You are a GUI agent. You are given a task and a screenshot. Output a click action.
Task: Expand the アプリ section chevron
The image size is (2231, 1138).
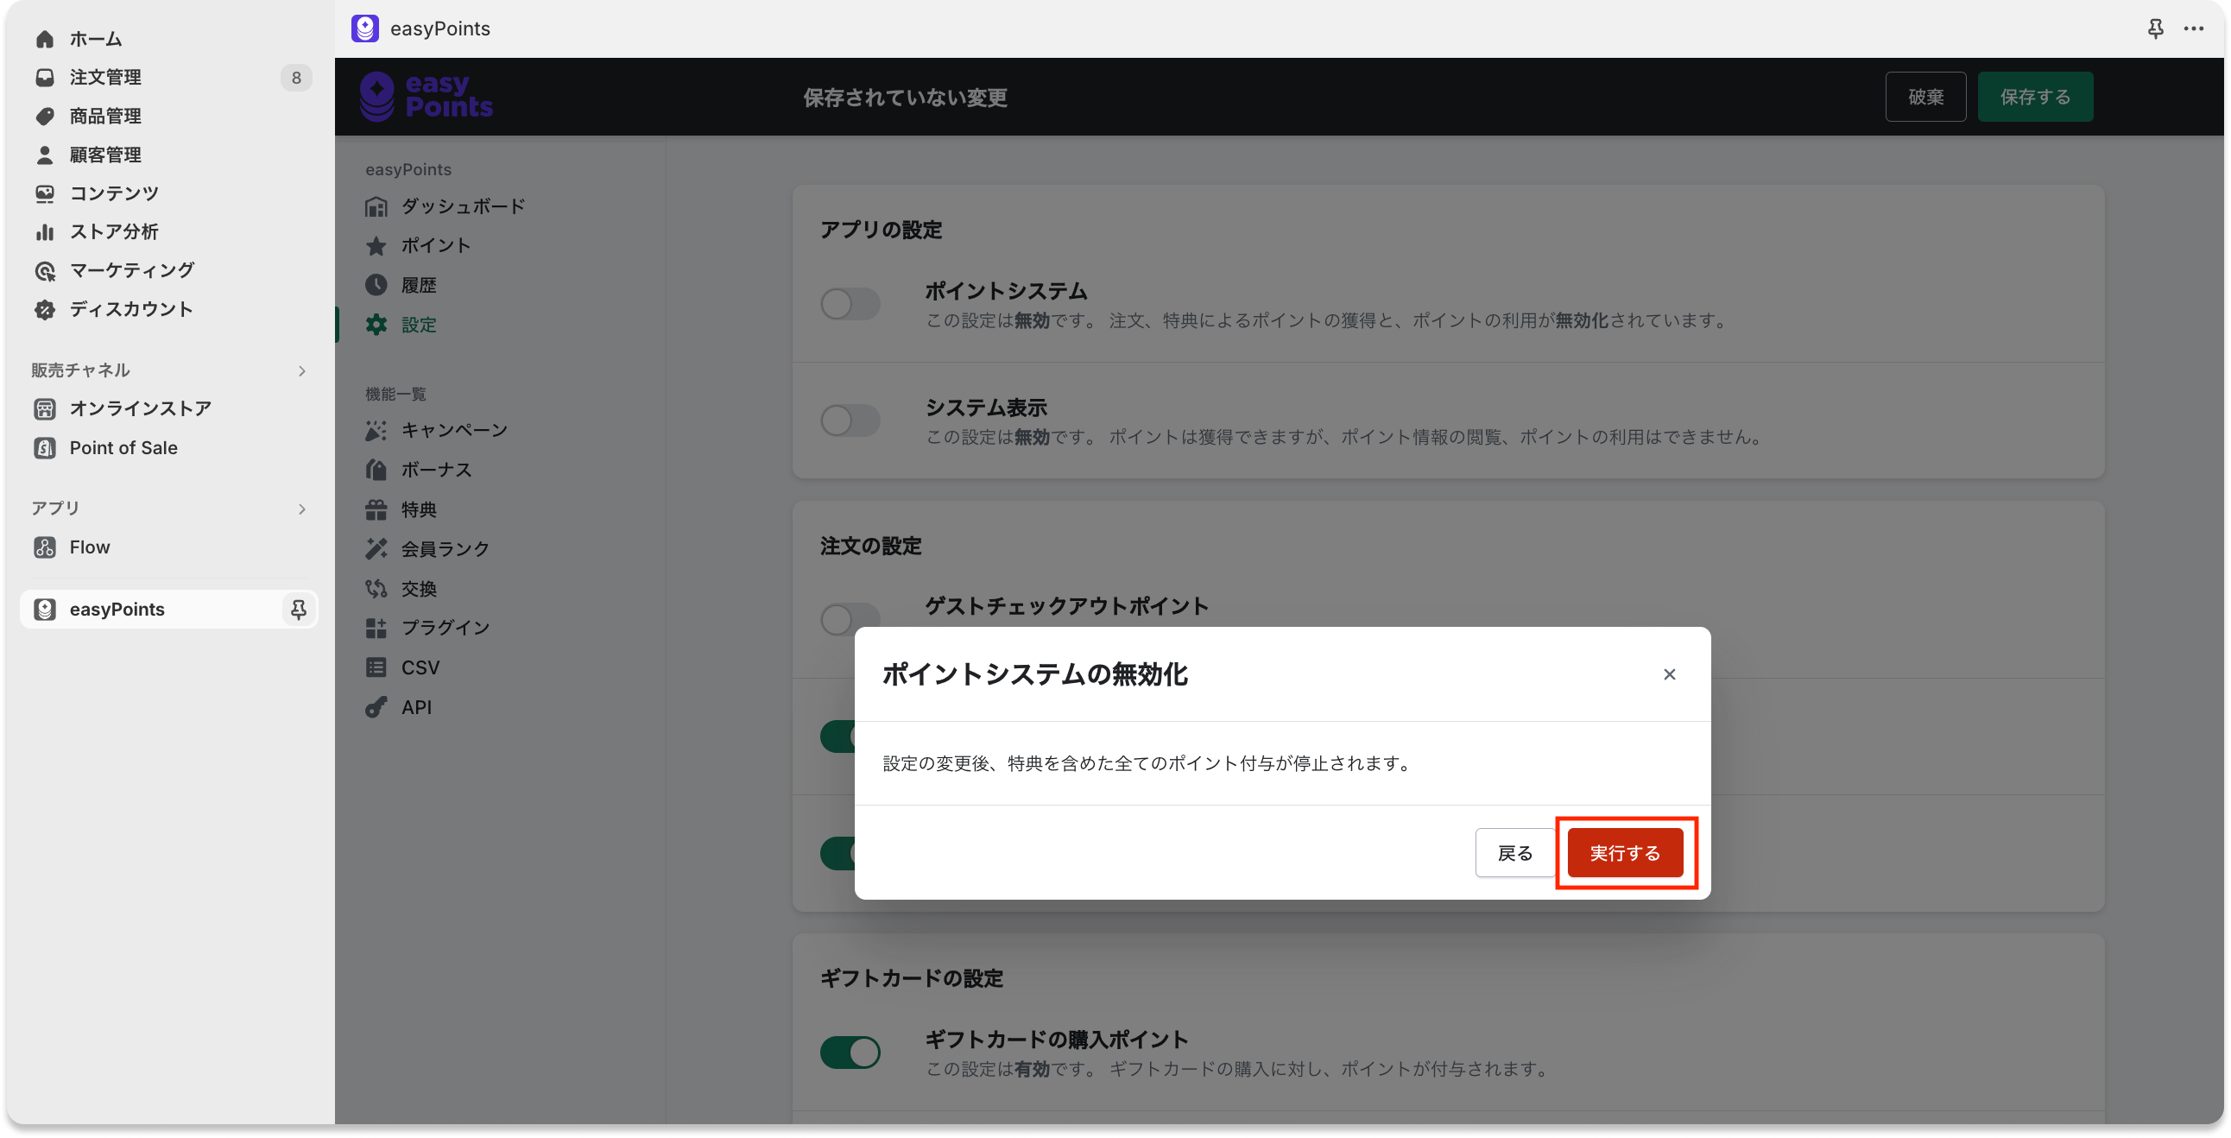pyautogui.click(x=301, y=509)
